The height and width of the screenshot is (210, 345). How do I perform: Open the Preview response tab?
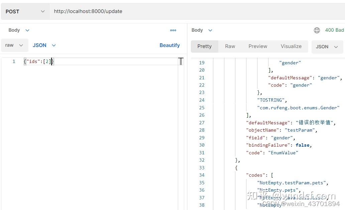(257, 46)
